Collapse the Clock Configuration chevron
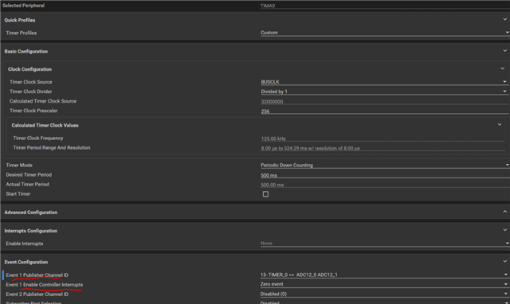 pyautogui.click(x=503, y=69)
